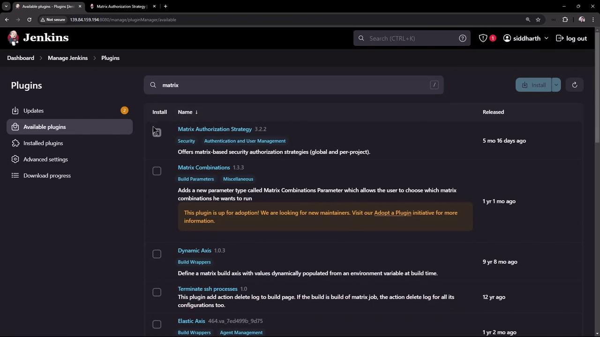Go back using browser back arrow
Image resolution: width=600 pixels, height=337 pixels.
7,20
